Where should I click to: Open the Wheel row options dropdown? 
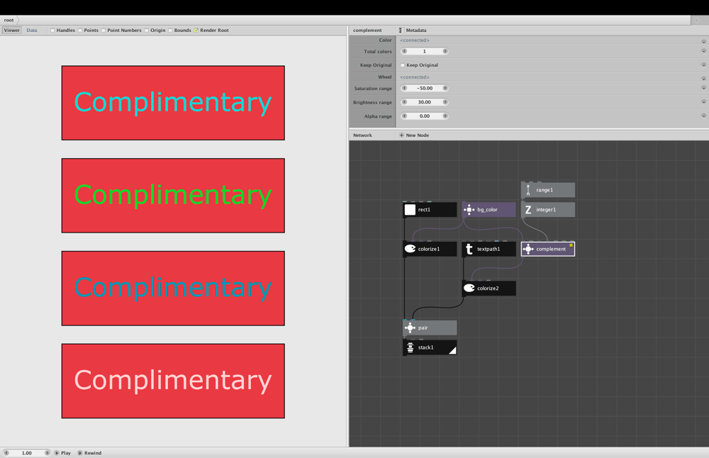coord(703,78)
